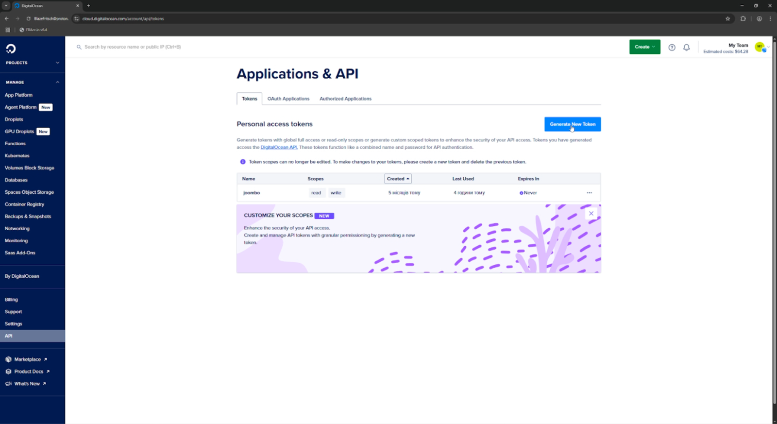Click the FBAccio bookmark in bookmarks bar
The width and height of the screenshot is (777, 424).
[x=34, y=30]
